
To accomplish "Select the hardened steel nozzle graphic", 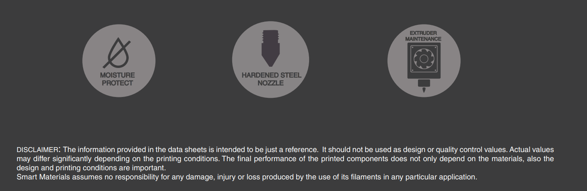I will pyautogui.click(x=270, y=48).
